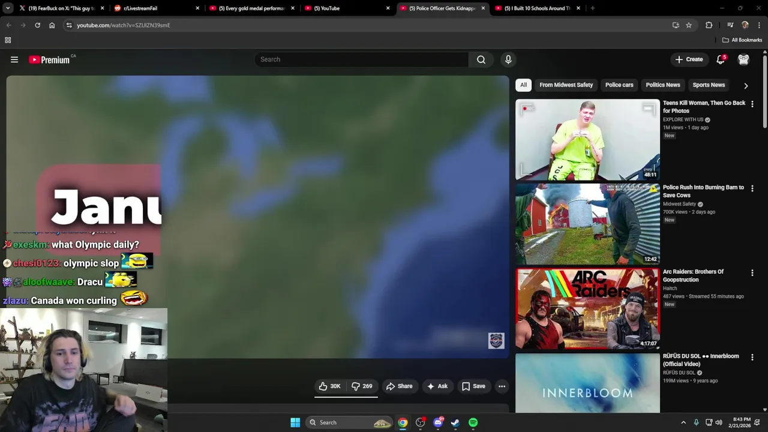Go back in the browser
This screenshot has height=432, width=768.
coord(8,25)
